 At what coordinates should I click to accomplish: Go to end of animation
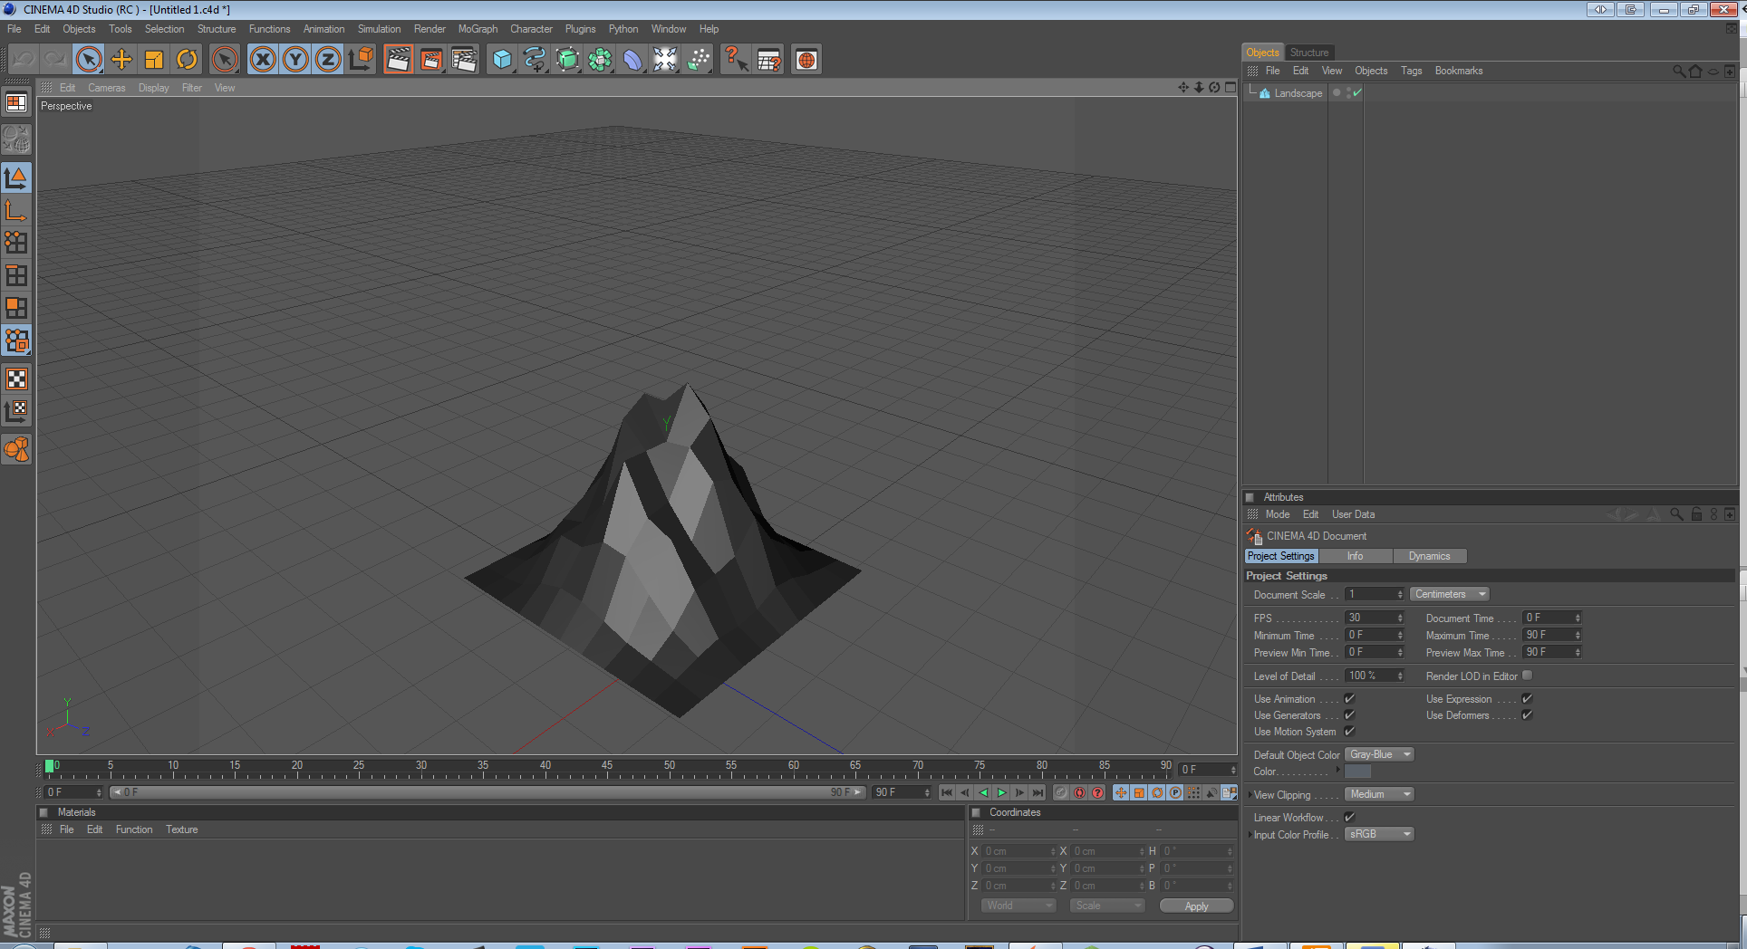coord(1038,792)
